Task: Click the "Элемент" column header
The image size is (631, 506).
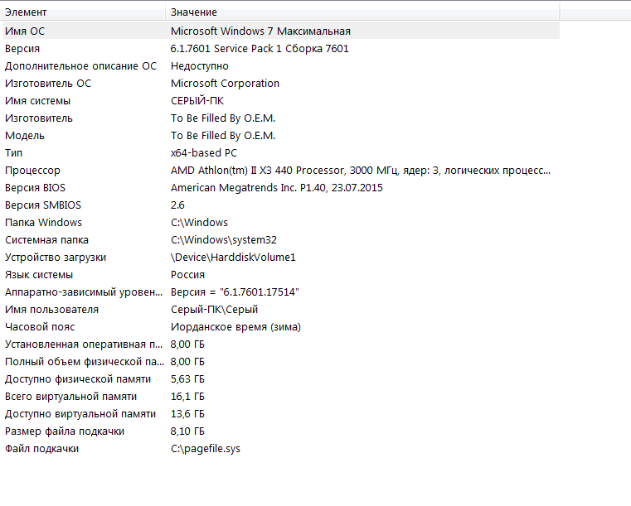Action: 26,12
